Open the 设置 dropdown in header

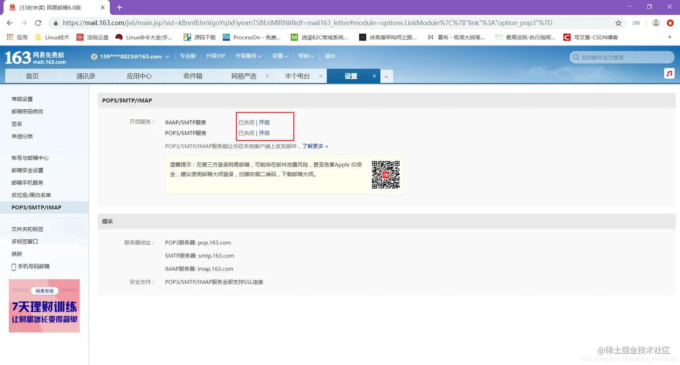point(280,56)
